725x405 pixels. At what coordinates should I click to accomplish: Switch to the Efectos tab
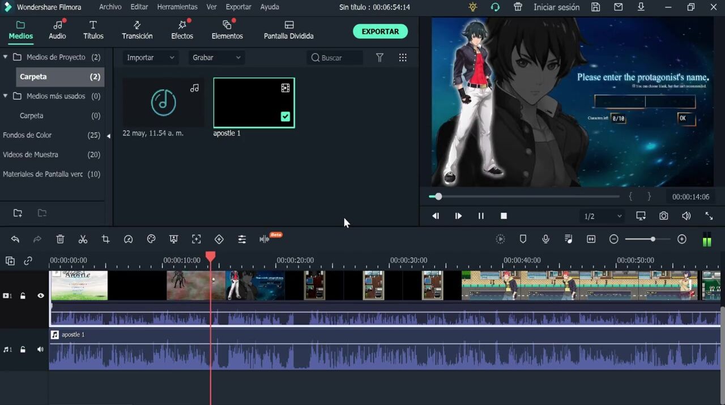click(x=182, y=30)
